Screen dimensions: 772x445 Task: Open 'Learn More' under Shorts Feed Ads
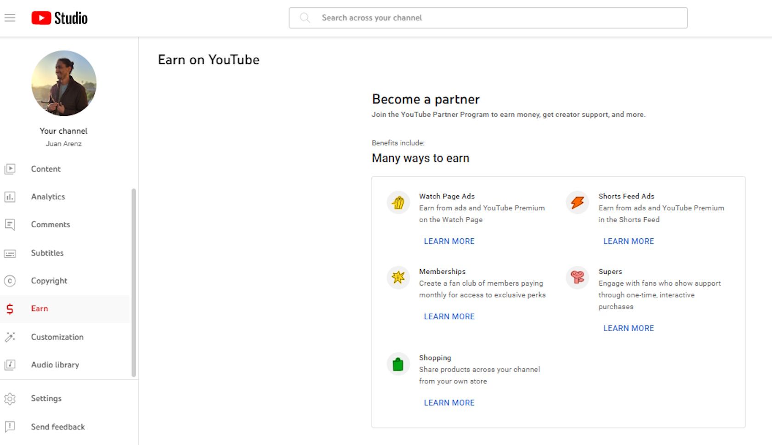[629, 241]
